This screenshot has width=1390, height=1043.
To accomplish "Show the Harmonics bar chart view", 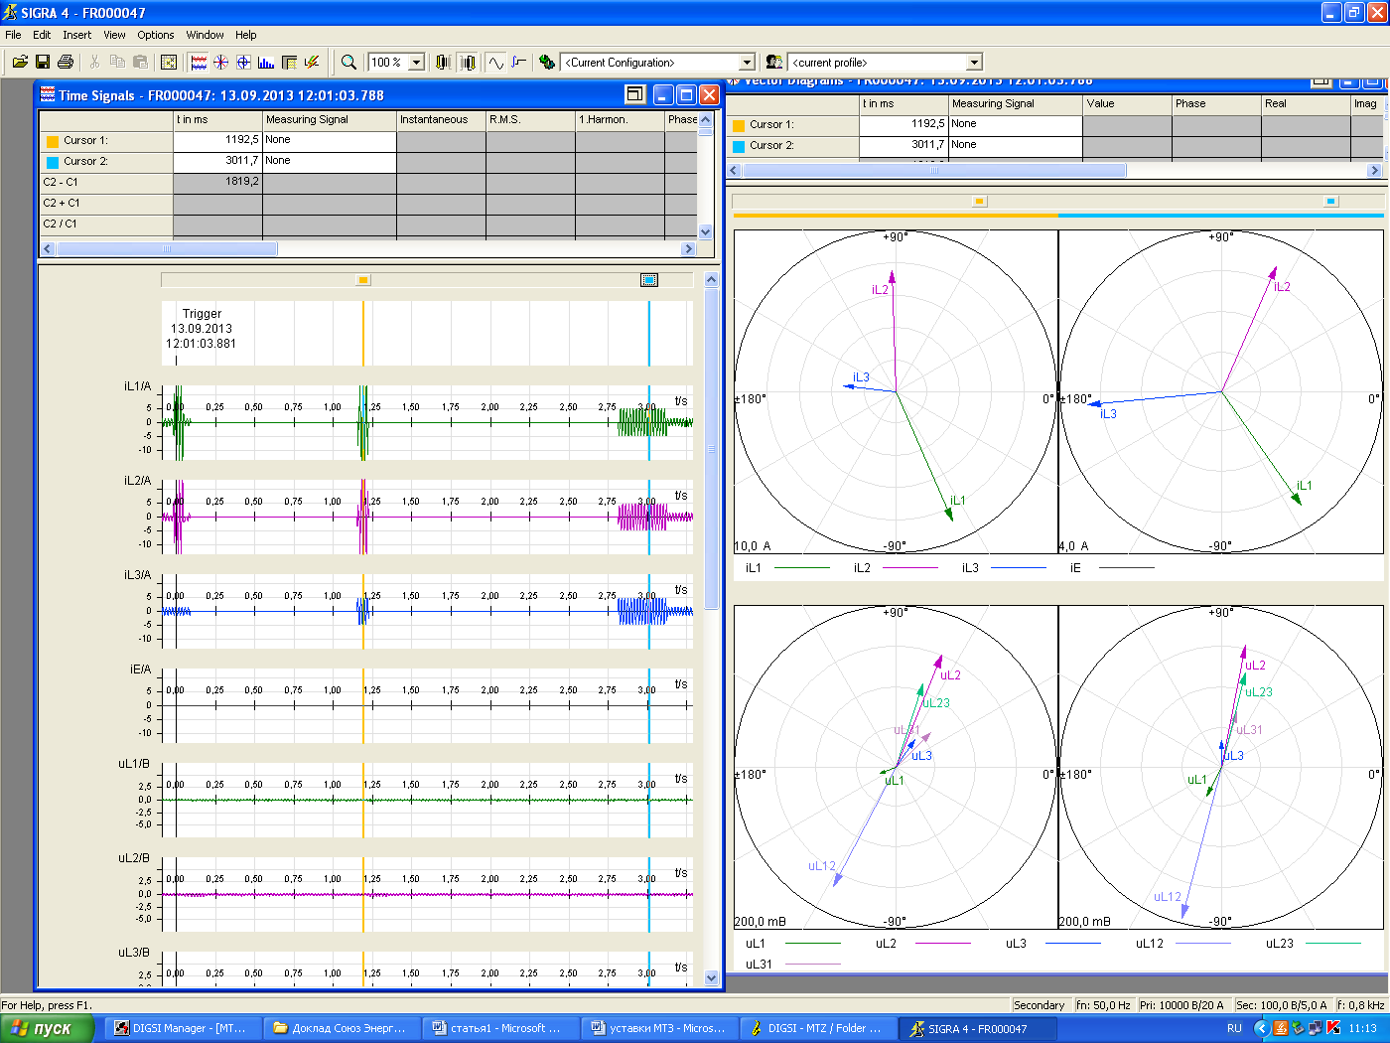I will pos(266,63).
